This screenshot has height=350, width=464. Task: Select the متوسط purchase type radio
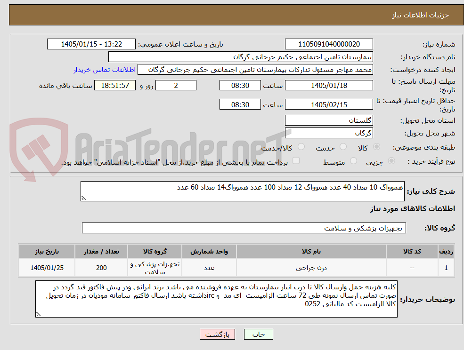353,161
